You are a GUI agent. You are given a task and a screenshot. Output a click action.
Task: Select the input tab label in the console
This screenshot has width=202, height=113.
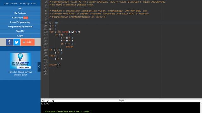coord(122,100)
